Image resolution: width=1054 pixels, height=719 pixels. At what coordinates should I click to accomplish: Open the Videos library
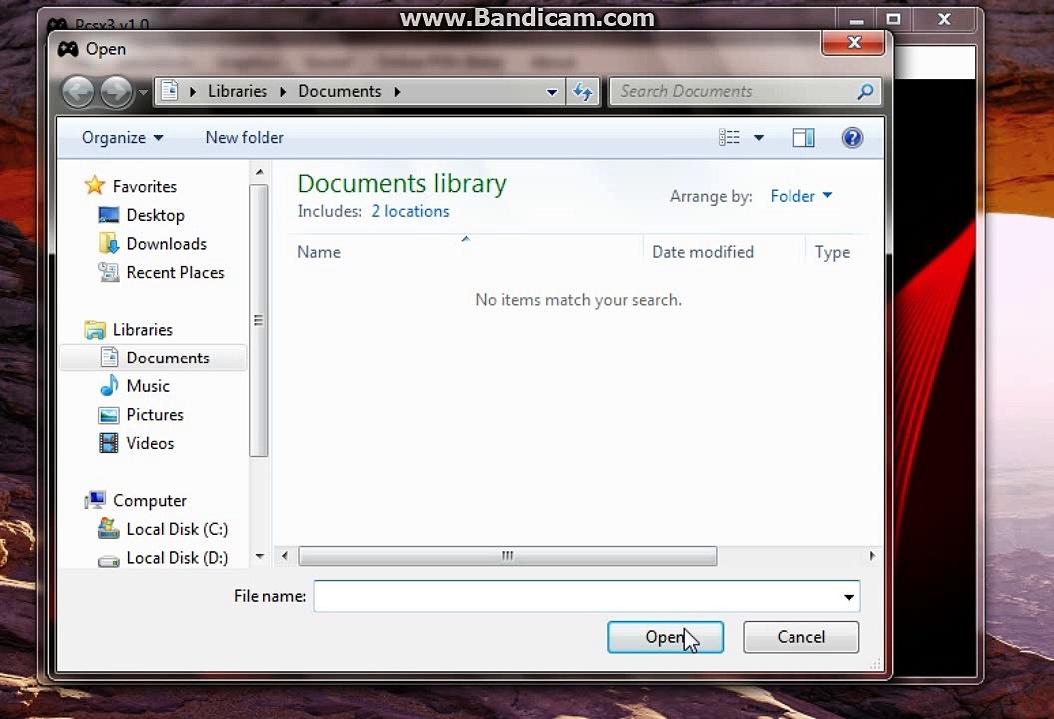point(150,443)
